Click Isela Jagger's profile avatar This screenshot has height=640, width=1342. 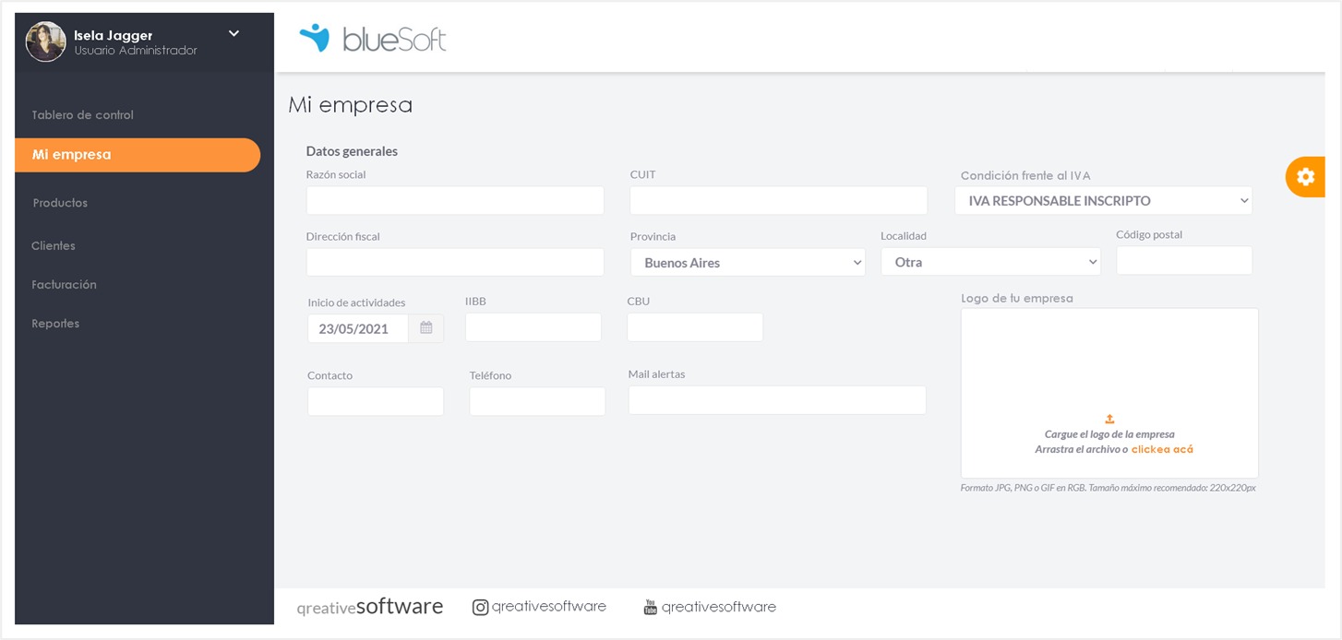[x=45, y=42]
